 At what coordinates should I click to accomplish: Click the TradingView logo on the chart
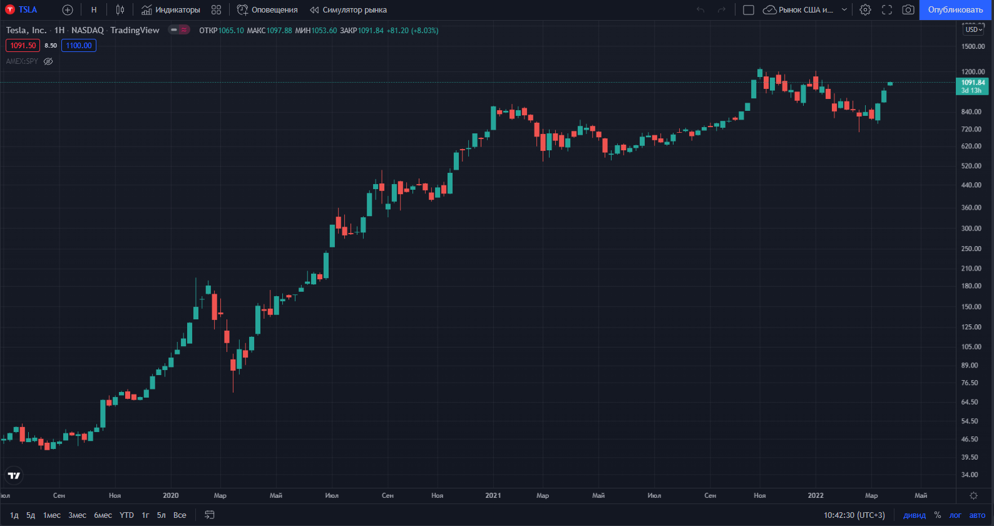(14, 475)
